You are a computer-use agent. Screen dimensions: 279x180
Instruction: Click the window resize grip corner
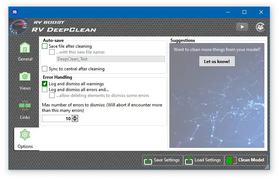coord(267,167)
